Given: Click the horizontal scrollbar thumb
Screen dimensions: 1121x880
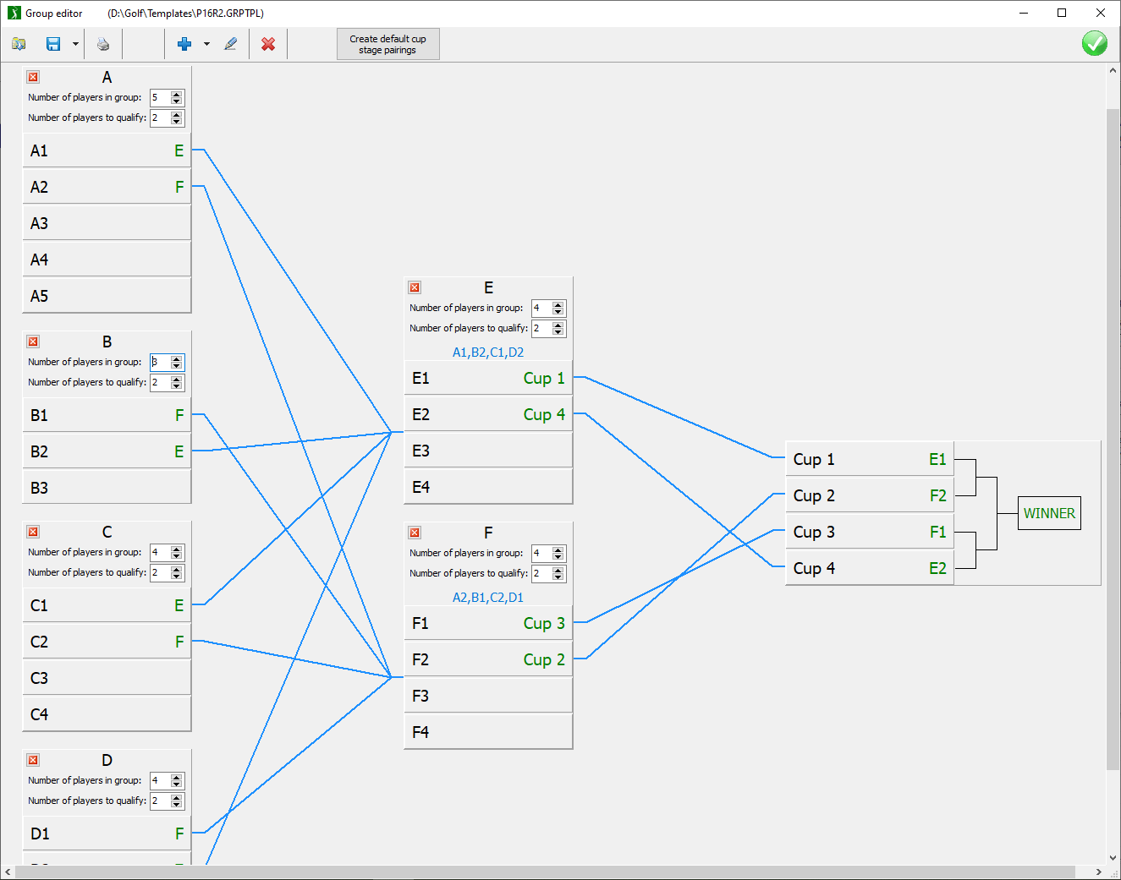Looking at the screenshot, I should (x=546, y=872).
